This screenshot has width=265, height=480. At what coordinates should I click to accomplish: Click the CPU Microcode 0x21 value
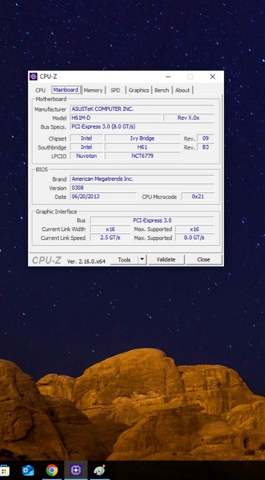tap(198, 197)
